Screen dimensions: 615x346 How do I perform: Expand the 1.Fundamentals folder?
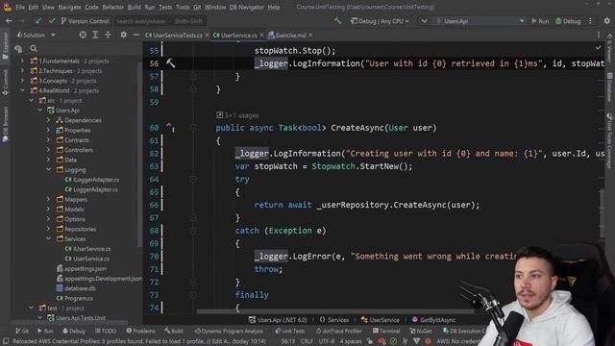tap(22, 61)
